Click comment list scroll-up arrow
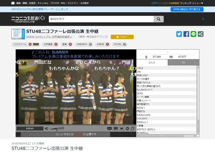The image size is (215, 153). tap(198, 67)
